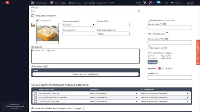Click the value cell for Способ производства
The height and width of the screenshot is (112, 200).
point(114,102)
